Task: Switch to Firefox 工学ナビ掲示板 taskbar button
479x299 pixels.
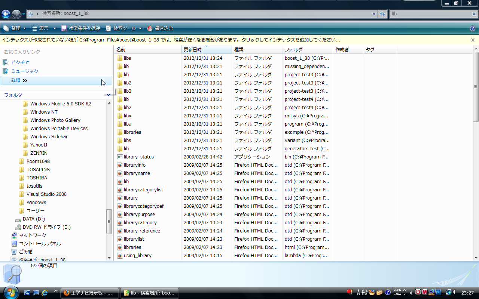Action: coord(89,293)
